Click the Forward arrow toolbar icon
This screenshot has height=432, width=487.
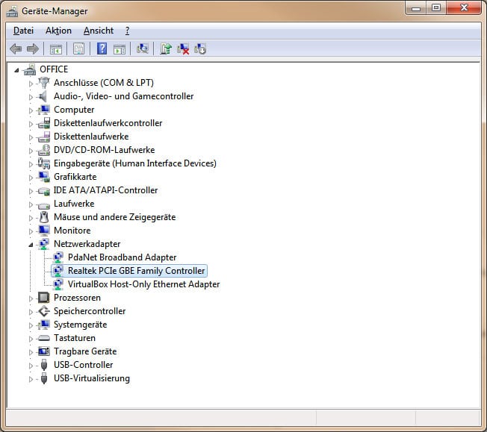33,48
